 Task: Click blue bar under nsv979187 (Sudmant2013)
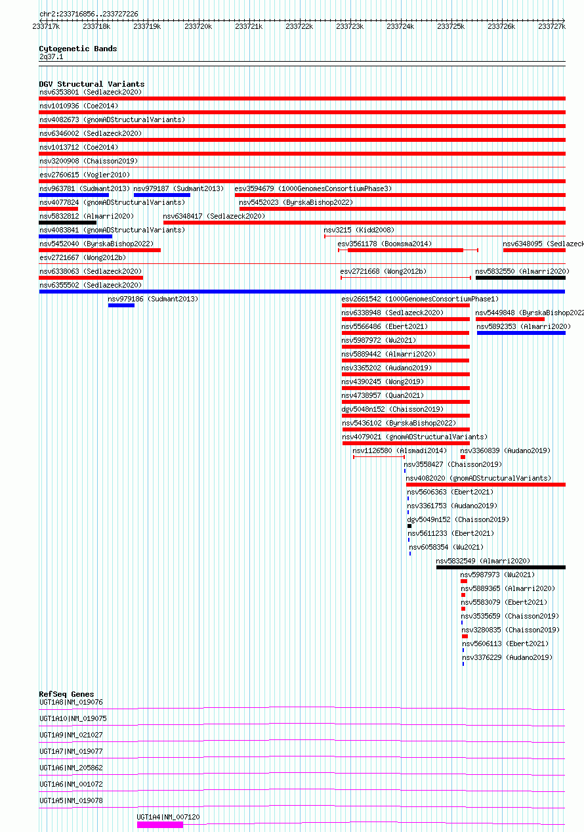click(x=162, y=194)
